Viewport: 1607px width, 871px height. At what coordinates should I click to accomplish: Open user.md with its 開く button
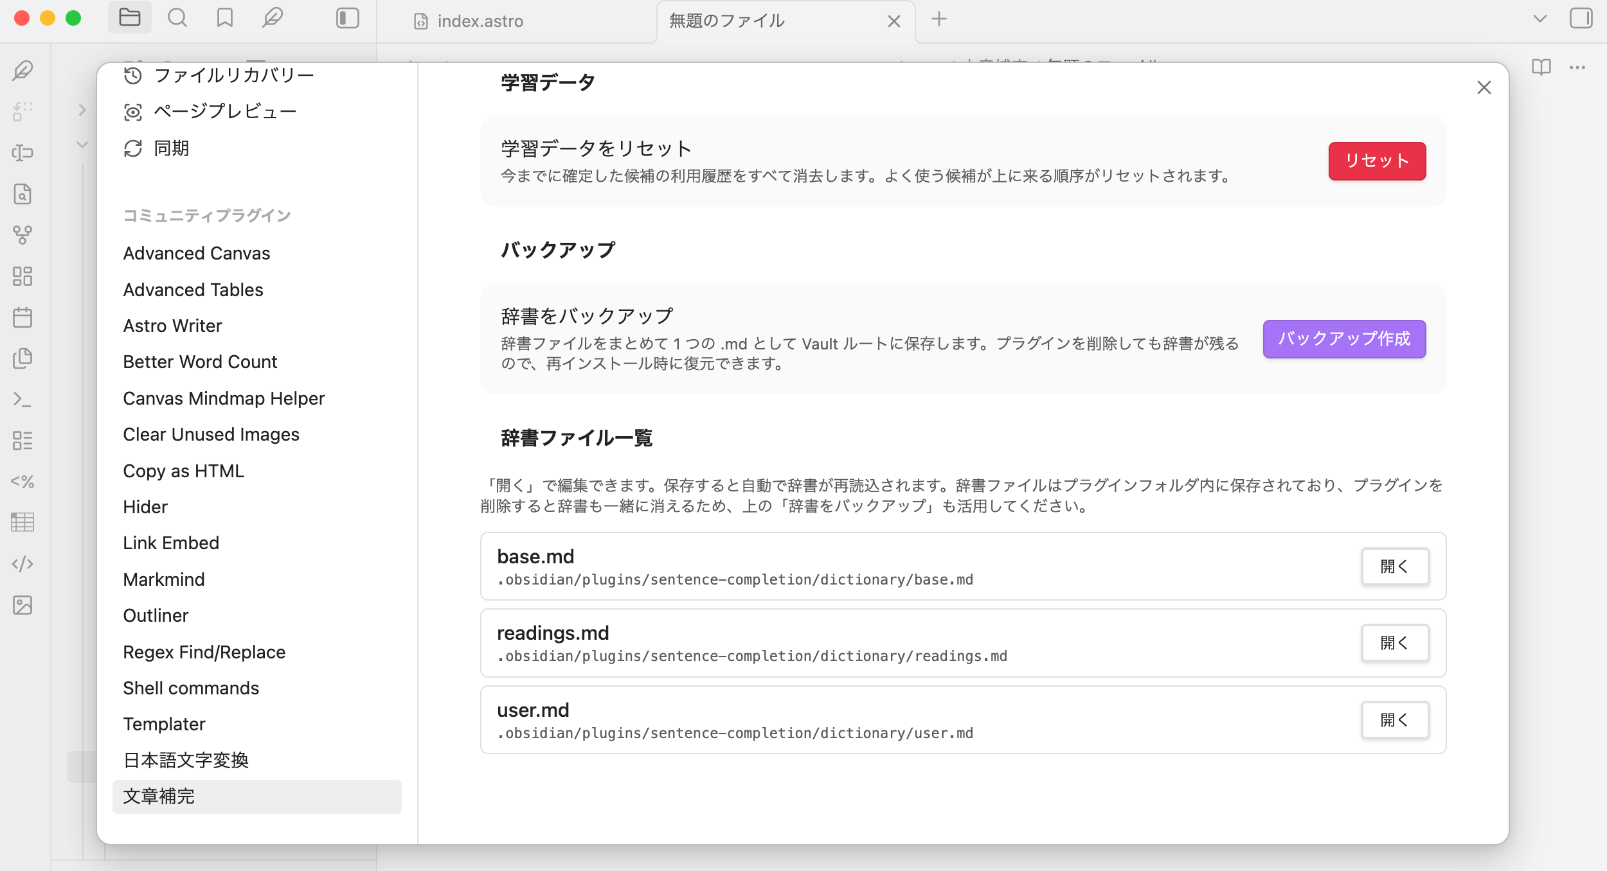1395,719
